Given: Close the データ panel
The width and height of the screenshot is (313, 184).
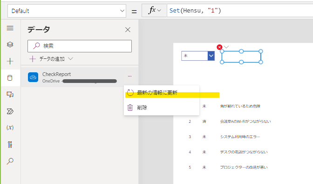Looking at the screenshot, I should coord(128,30).
